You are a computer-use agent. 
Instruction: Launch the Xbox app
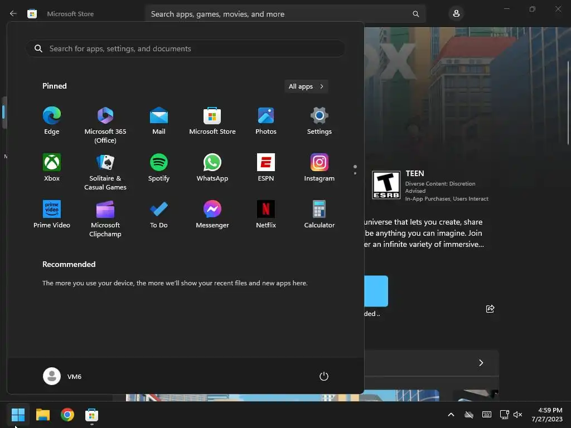pyautogui.click(x=52, y=167)
